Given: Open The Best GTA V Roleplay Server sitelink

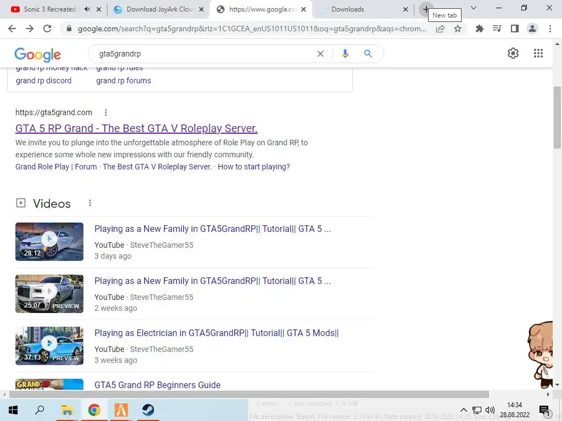Looking at the screenshot, I should [158, 167].
